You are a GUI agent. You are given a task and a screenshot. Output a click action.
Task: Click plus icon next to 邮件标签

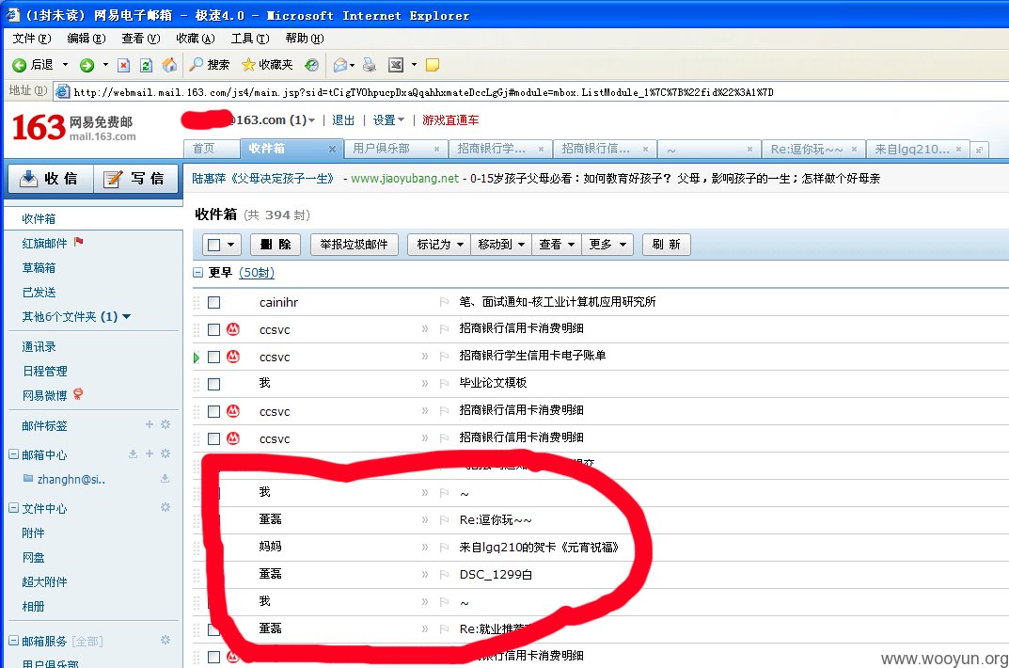pyautogui.click(x=150, y=424)
